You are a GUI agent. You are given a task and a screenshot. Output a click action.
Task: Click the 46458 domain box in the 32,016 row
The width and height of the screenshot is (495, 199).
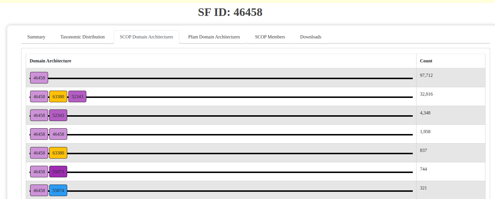(39, 97)
